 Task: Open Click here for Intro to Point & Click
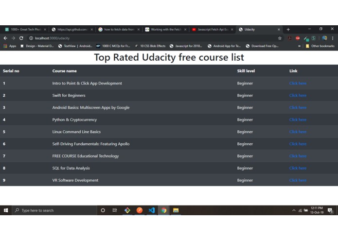(298, 83)
